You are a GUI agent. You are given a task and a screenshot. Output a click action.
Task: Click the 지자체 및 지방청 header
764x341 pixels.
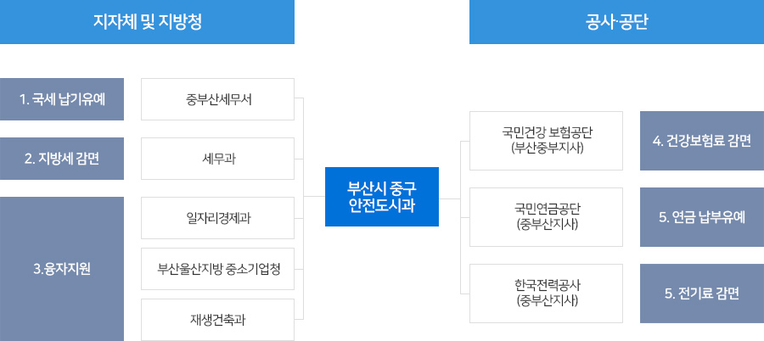click(x=147, y=22)
